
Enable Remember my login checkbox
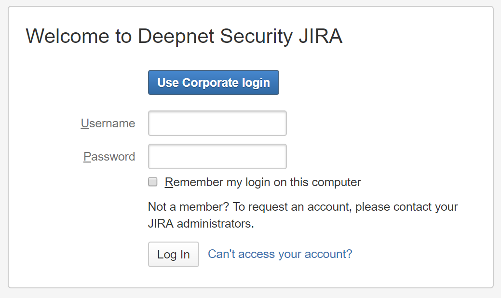pyautogui.click(x=153, y=182)
